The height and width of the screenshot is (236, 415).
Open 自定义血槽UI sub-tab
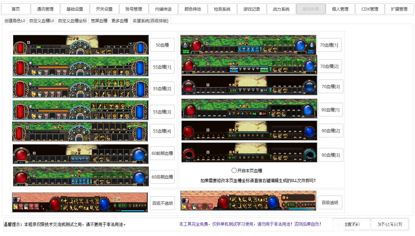click(x=41, y=21)
